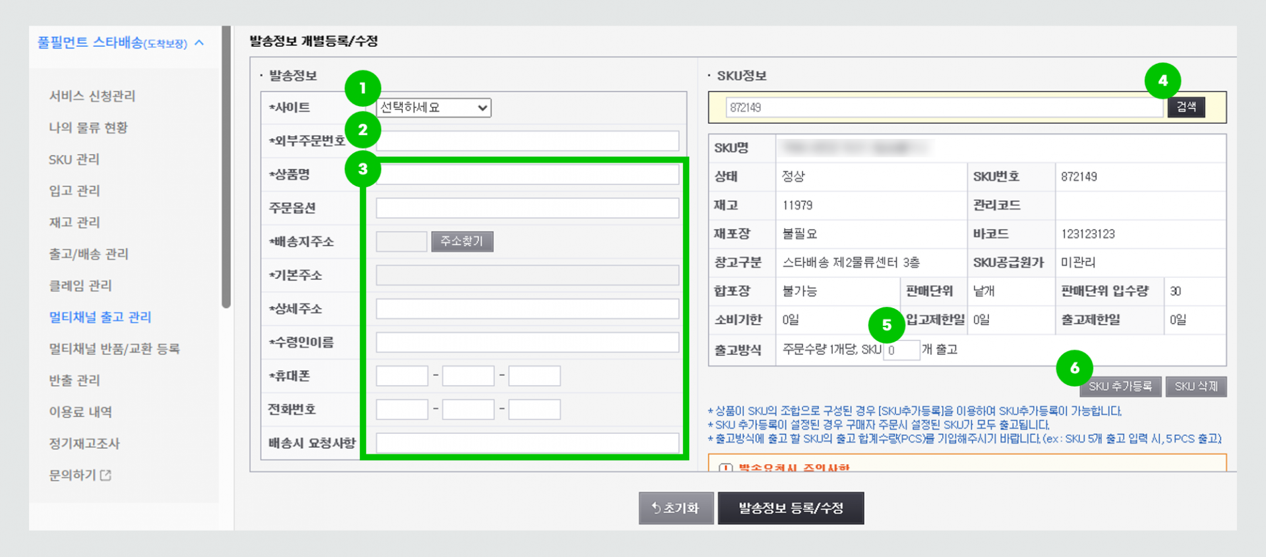Open the 사이트 선택하세요 dropdown
The height and width of the screenshot is (557, 1266).
point(433,107)
